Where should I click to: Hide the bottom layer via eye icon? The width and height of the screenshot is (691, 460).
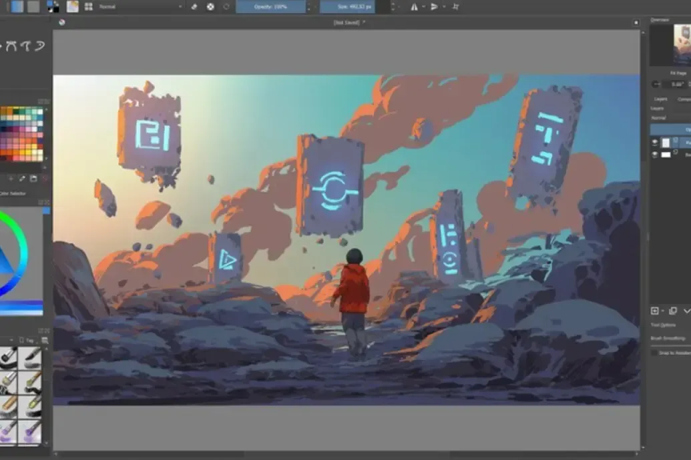655,155
